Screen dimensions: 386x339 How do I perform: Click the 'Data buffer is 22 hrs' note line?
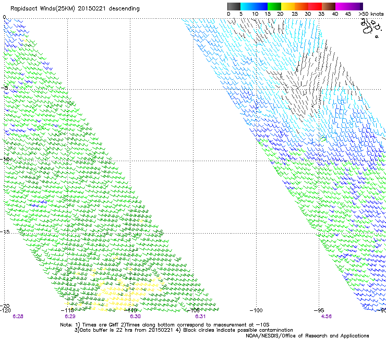(184, 330)
